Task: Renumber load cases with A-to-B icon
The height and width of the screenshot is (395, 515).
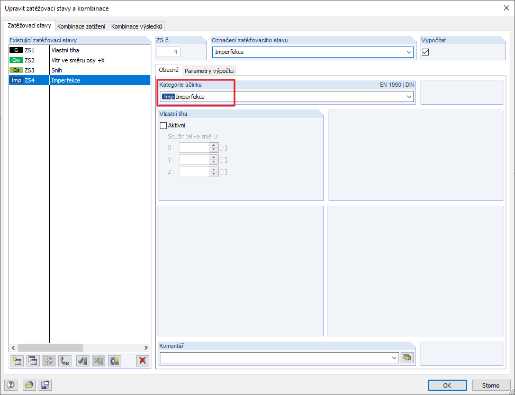Action: tap(65, 361)
